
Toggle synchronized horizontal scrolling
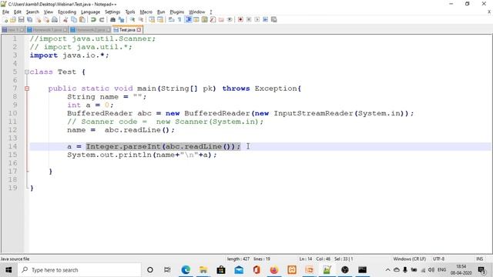pyautogui.click(x=160, y=19)
